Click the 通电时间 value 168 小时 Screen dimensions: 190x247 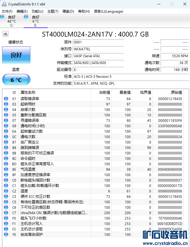coord(175,70)
